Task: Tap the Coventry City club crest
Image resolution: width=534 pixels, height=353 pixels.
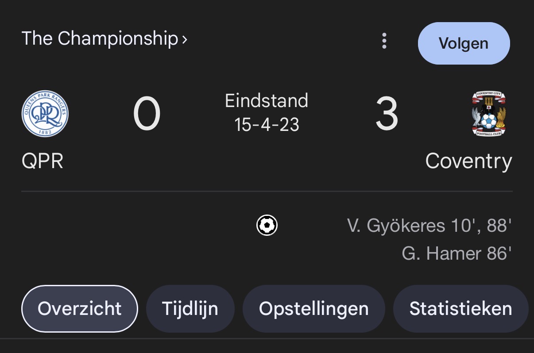Action: [488, 114]
